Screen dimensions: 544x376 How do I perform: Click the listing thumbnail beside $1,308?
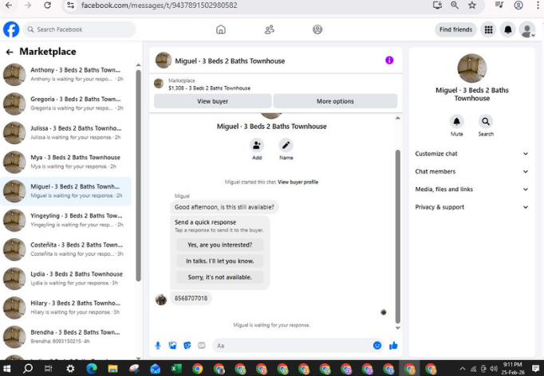[x=159, y=84]
